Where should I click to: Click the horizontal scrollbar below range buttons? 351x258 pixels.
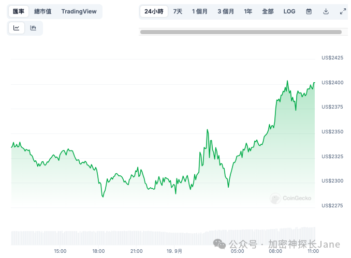(241, 32)
